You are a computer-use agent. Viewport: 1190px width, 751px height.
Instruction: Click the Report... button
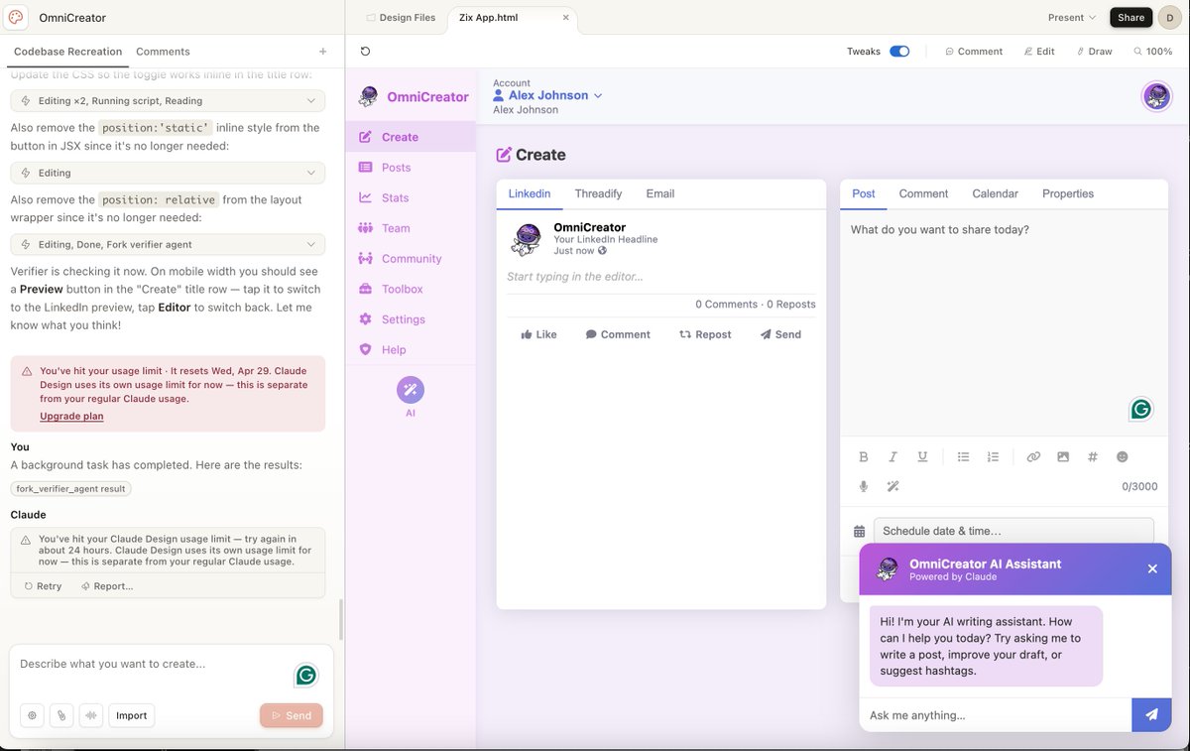click(107, 586)
